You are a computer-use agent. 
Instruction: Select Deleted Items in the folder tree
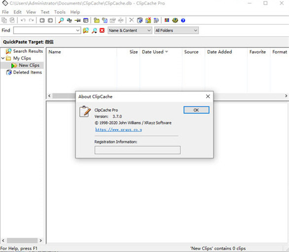tap(27, 72)
